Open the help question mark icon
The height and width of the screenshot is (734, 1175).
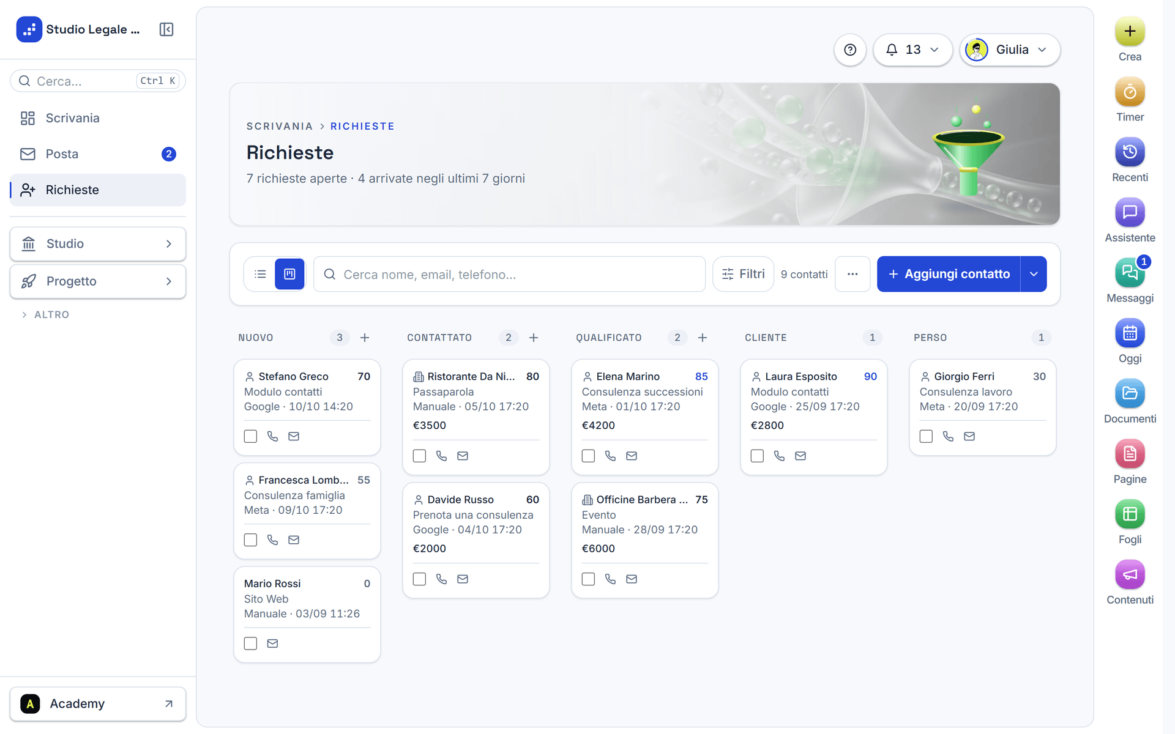[850, 50]
